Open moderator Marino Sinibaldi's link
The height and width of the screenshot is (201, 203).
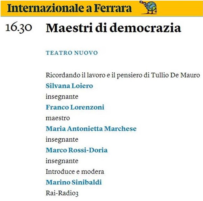click(x=74, y=182)
